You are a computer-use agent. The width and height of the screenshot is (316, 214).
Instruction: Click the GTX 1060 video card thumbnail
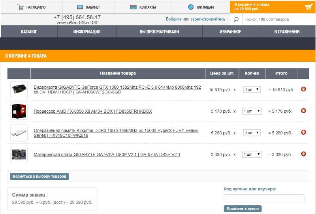[19, 89]
